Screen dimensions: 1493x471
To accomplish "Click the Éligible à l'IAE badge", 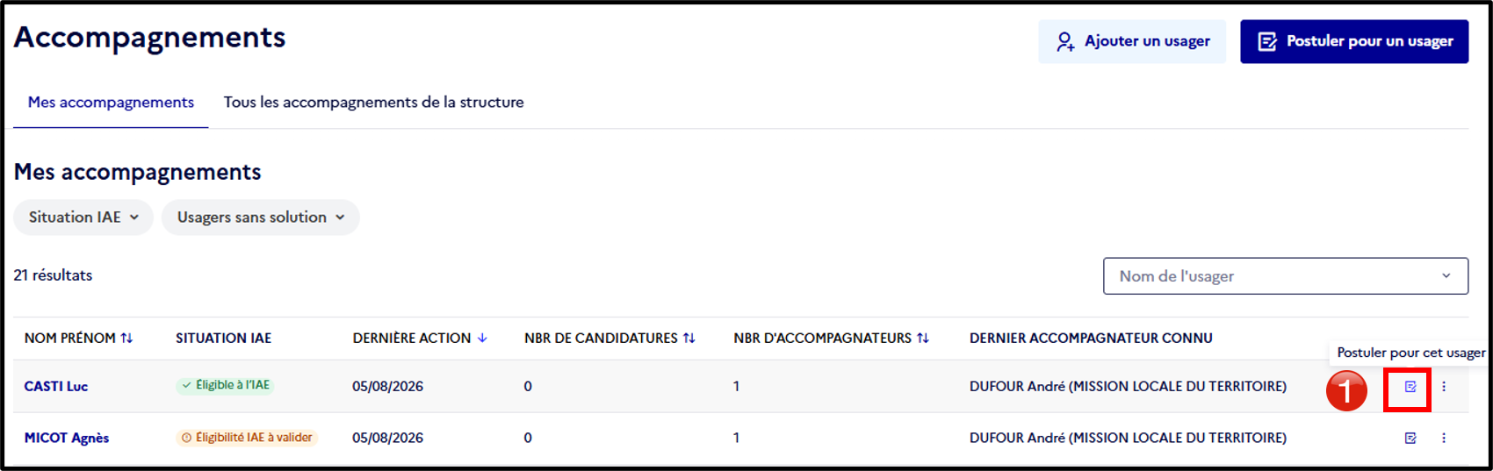I will (225, 385).
